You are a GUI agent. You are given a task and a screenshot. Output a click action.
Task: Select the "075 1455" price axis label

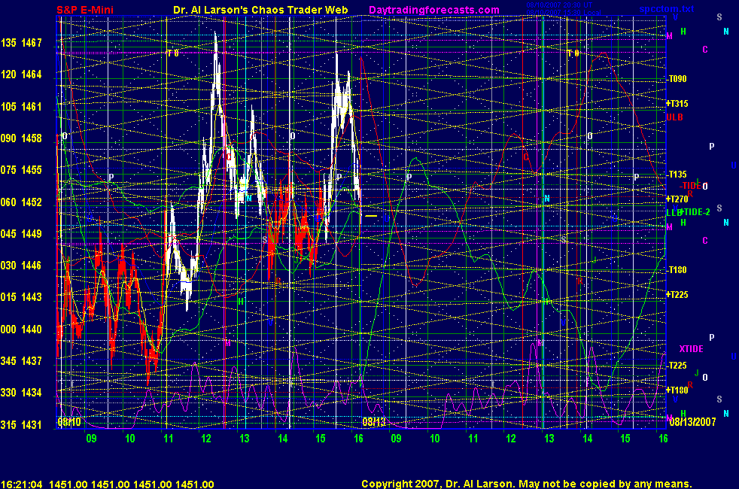point(21,170)
